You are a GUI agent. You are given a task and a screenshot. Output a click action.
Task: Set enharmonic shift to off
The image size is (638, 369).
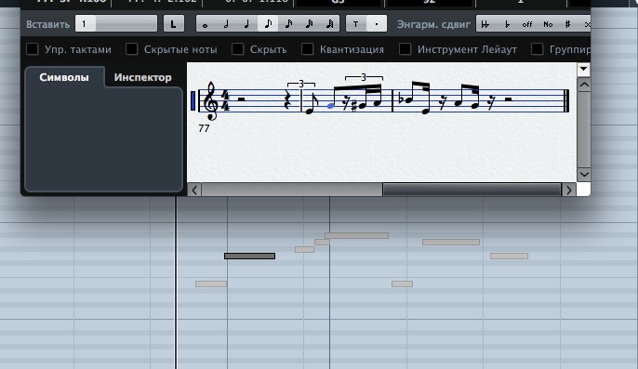pyautogui.click(x=527, y=24)
